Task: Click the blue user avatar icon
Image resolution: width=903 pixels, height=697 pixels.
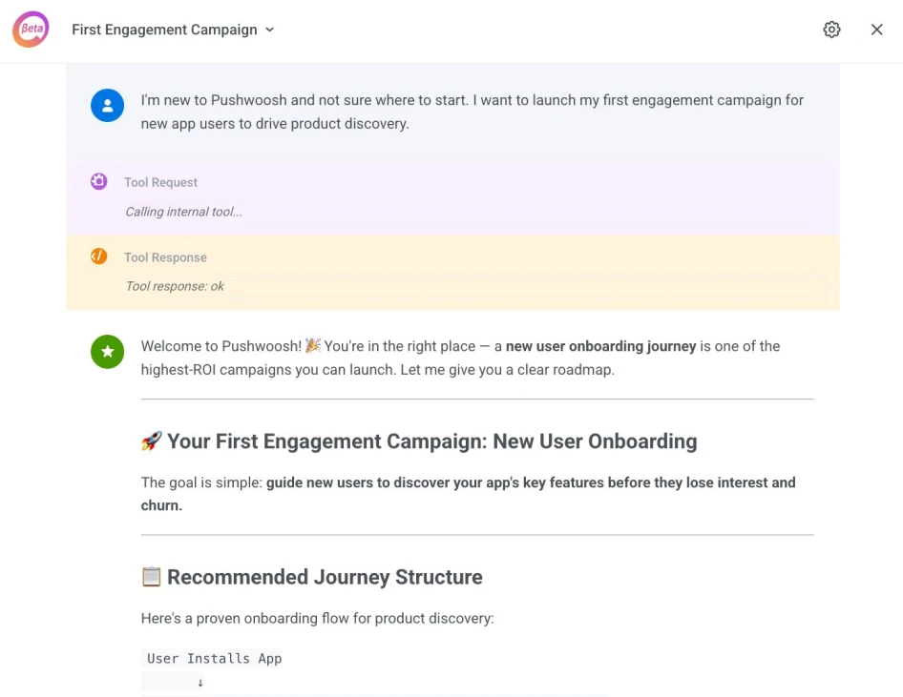Action: tap(107, 105)
